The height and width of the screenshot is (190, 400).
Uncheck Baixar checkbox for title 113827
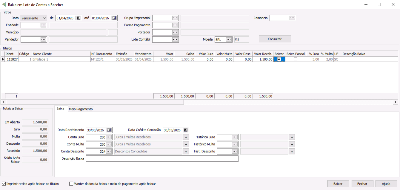[279, 59]
